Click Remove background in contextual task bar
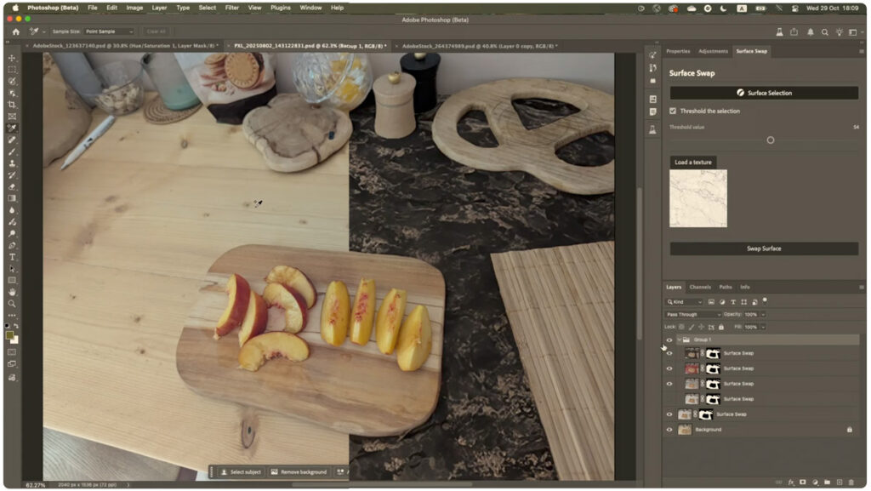 299,472
